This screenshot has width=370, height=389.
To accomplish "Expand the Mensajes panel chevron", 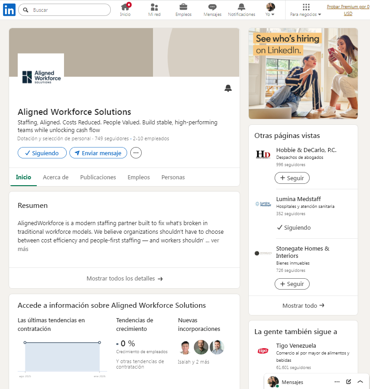I will point(360,382).
